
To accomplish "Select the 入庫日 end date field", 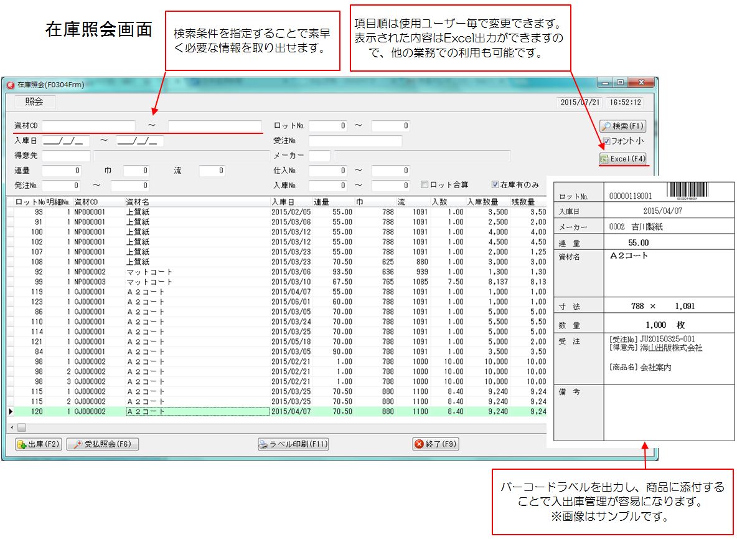I will click(140, 141).
